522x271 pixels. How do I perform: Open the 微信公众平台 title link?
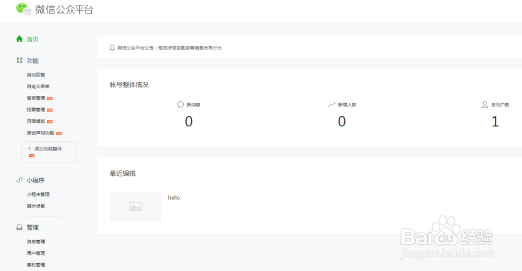click(x=64, y=10)
